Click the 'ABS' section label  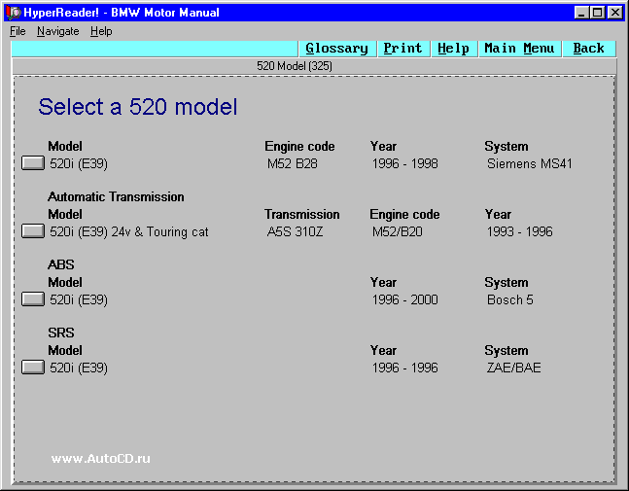click(61, 264)
